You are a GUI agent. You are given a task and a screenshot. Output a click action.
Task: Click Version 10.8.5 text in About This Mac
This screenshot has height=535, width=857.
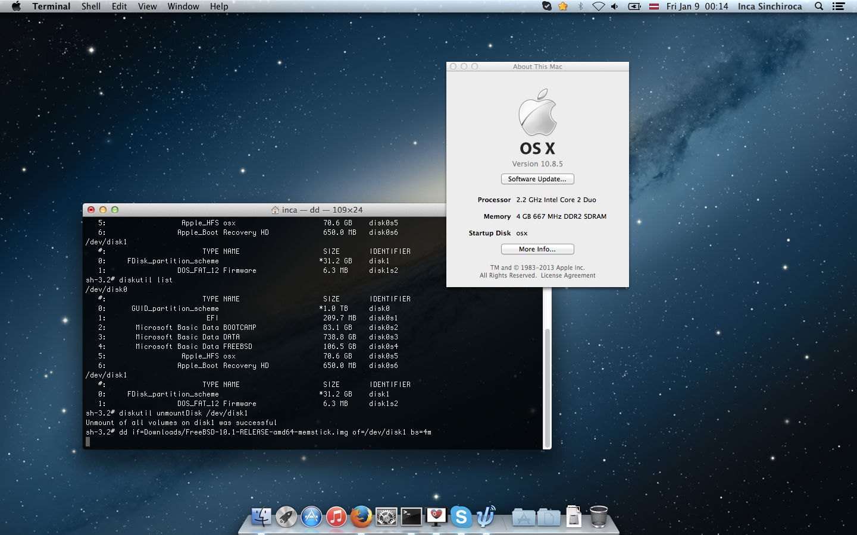(537, 164)
